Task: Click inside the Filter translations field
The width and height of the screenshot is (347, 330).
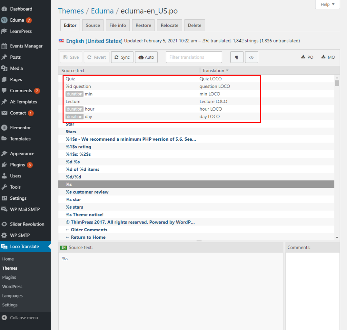Action: pos(193,57)
